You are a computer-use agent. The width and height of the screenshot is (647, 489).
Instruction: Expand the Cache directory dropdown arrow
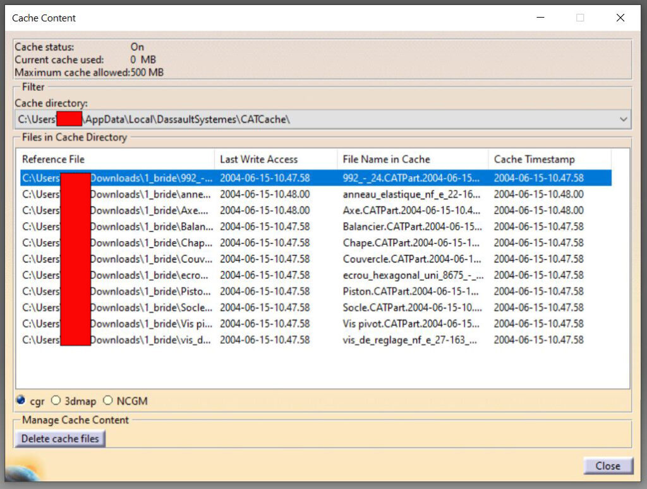pyautogui.click(x=624, y=119)
